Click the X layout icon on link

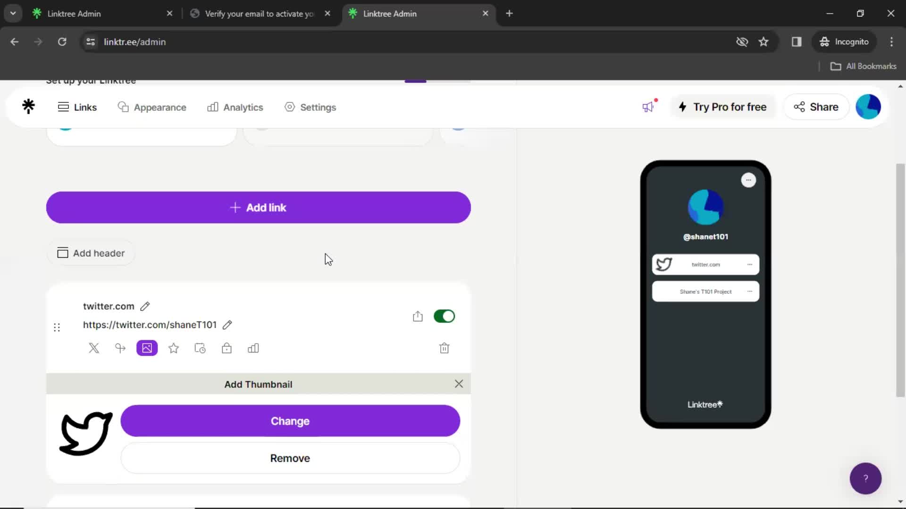(x=94, y=348)
